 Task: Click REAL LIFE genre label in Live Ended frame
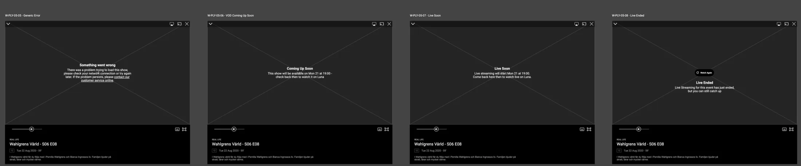[x=622, y=139]
